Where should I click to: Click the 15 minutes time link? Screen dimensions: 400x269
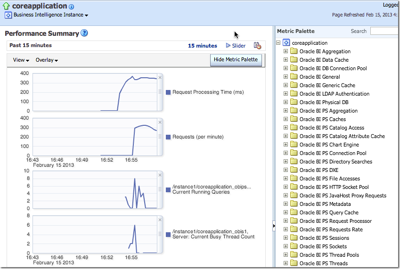point(203,46)
